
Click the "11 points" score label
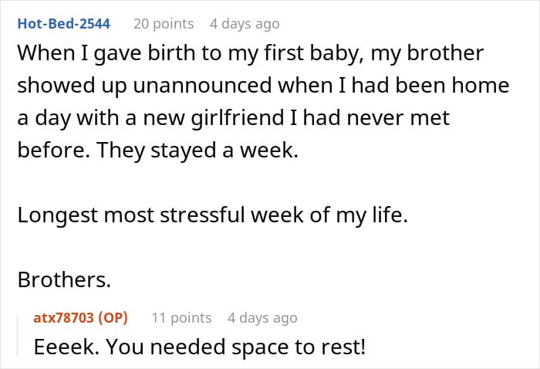(181, 317)
